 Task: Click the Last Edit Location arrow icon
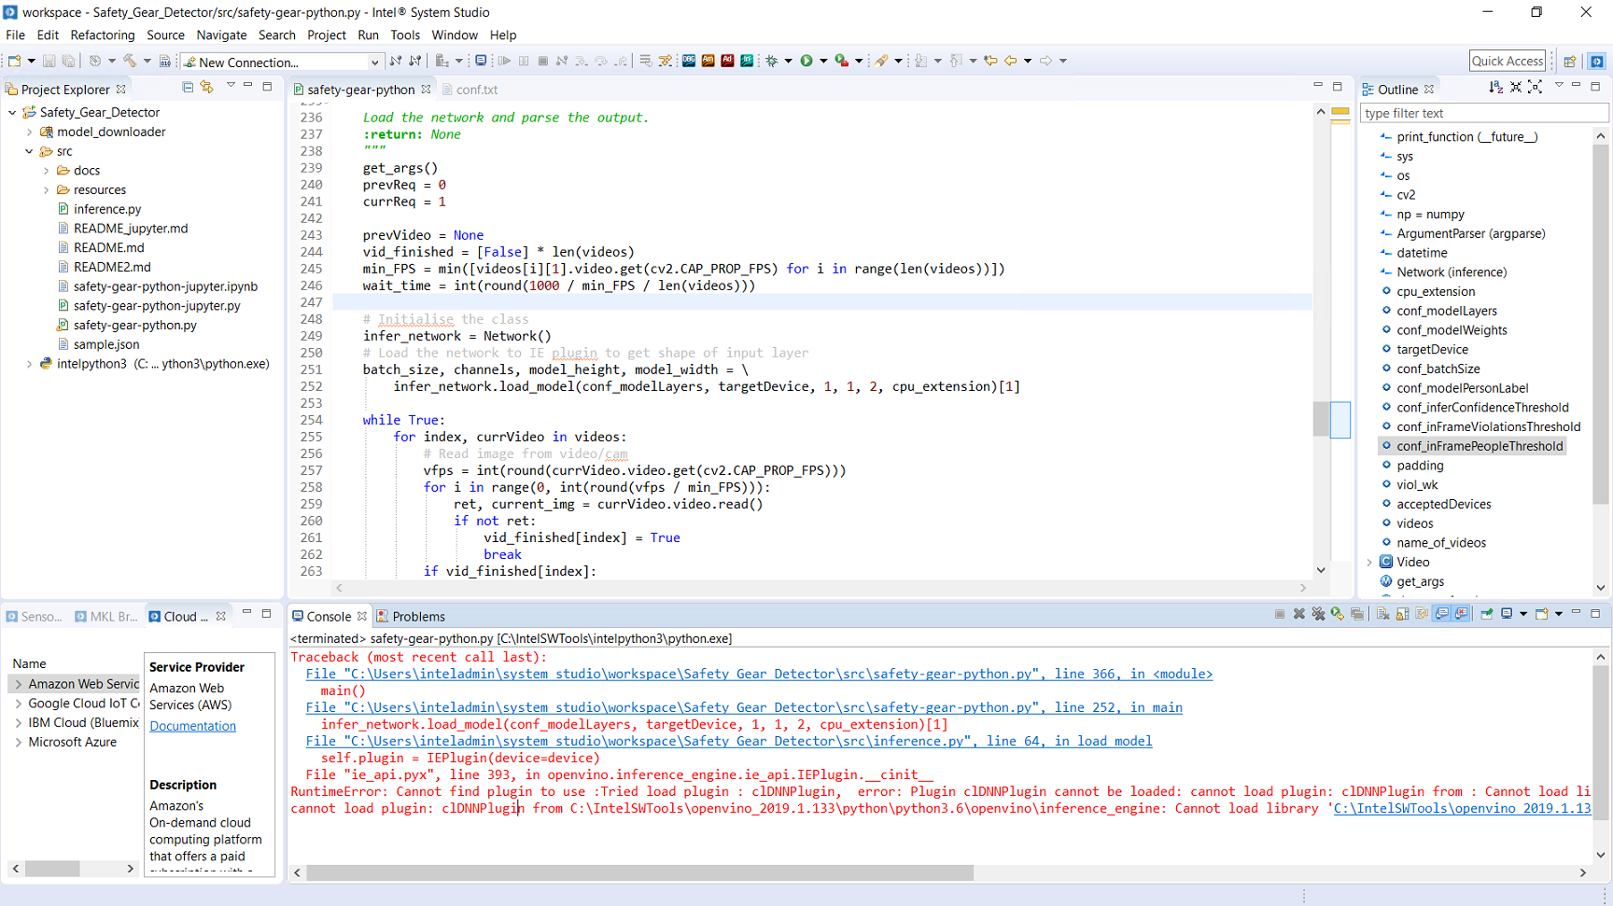tap(990, 61)
